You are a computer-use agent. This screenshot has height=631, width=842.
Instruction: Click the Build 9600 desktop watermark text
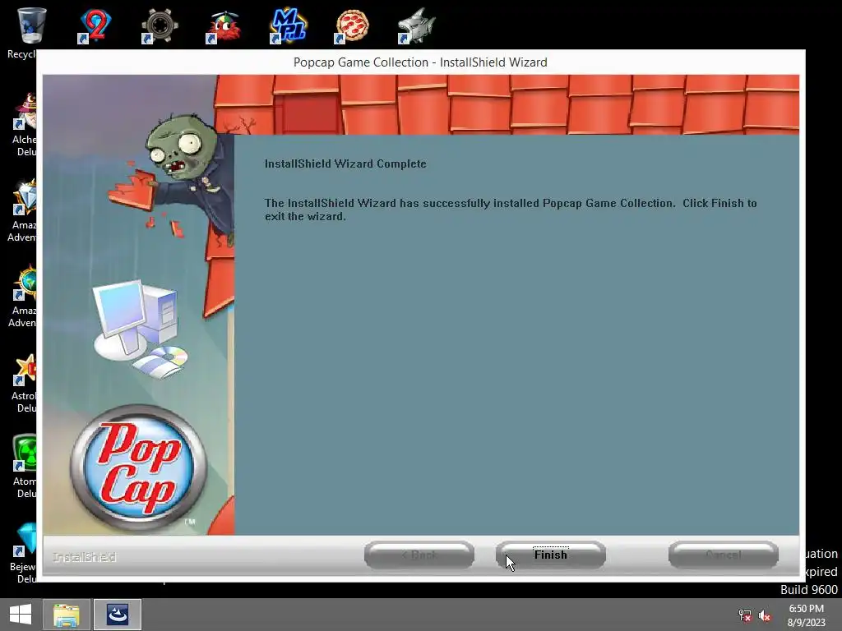tap(809, 590)
